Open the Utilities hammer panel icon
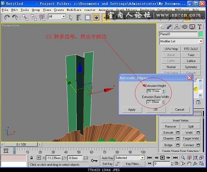This screenshot has height=172, width=207. tap(200, 27)
